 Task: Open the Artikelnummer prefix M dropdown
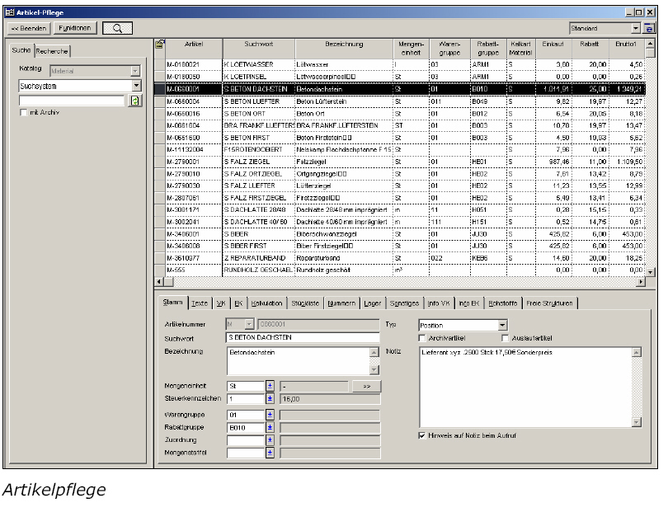249,324
